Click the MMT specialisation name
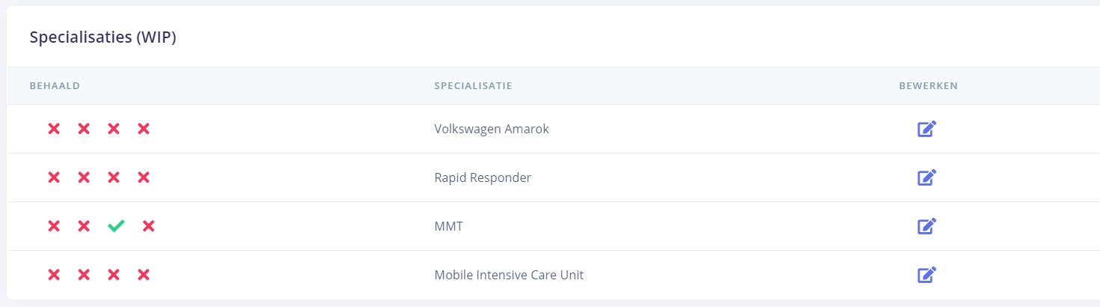This screenshot has height=307, width=1100. pos(448,226)
